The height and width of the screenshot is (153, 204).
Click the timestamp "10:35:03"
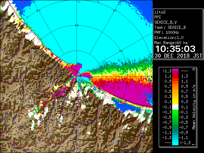(175, 49)
